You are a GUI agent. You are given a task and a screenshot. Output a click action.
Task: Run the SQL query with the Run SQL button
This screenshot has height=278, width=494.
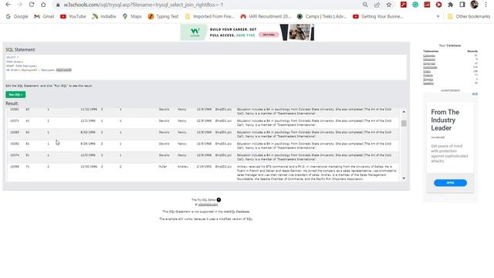15,94
